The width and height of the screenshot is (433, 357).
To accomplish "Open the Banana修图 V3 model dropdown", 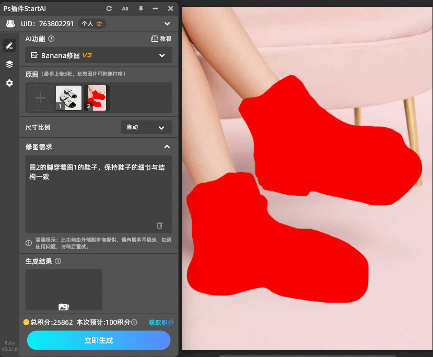I will 98,55.
